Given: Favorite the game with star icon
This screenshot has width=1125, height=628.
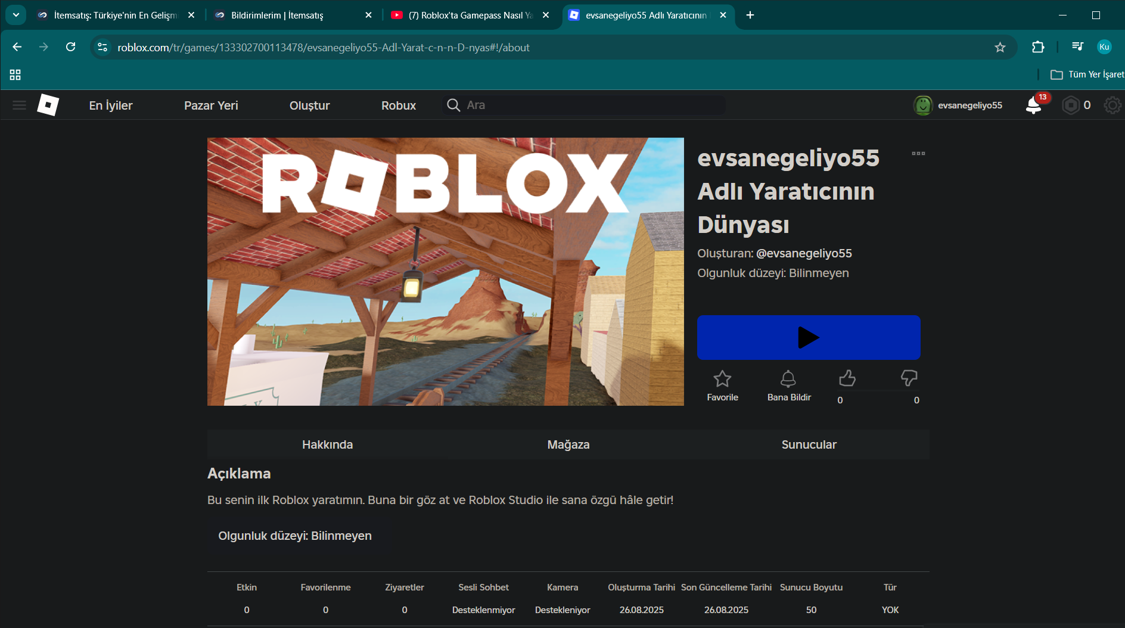Looking at the screenshot, I should pyautogui.click(x=722, y=378).
